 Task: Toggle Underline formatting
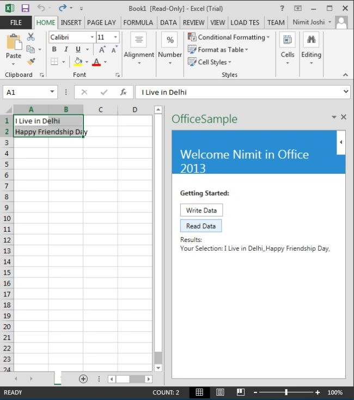click(x=78, y=49)
